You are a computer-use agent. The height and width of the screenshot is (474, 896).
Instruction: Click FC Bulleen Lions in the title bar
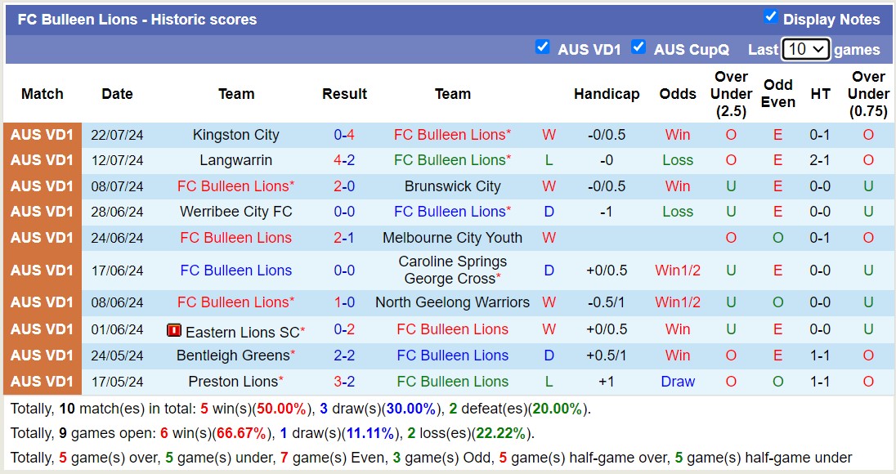coord(78,19)
